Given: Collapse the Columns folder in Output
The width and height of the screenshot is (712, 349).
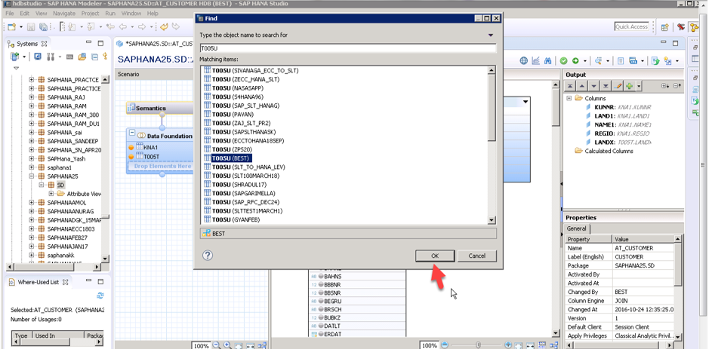Looking at the screenshot, I should tap(569, 98).
